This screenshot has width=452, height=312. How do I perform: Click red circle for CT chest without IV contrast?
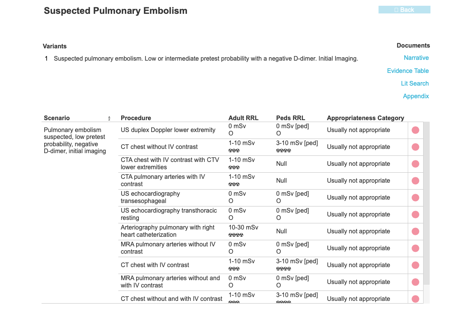pyautogui.click(x=415, y=147)
